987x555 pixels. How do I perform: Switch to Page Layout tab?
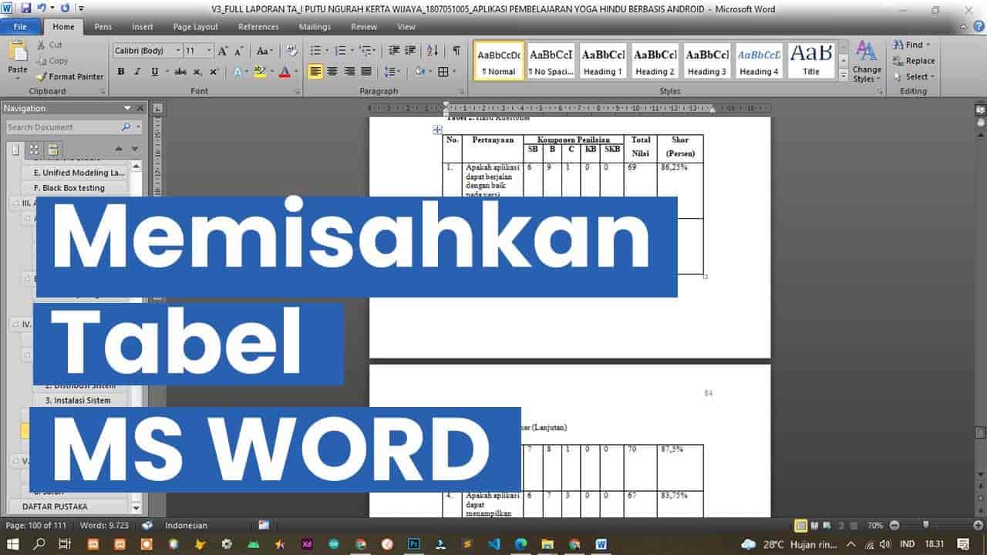196,27
